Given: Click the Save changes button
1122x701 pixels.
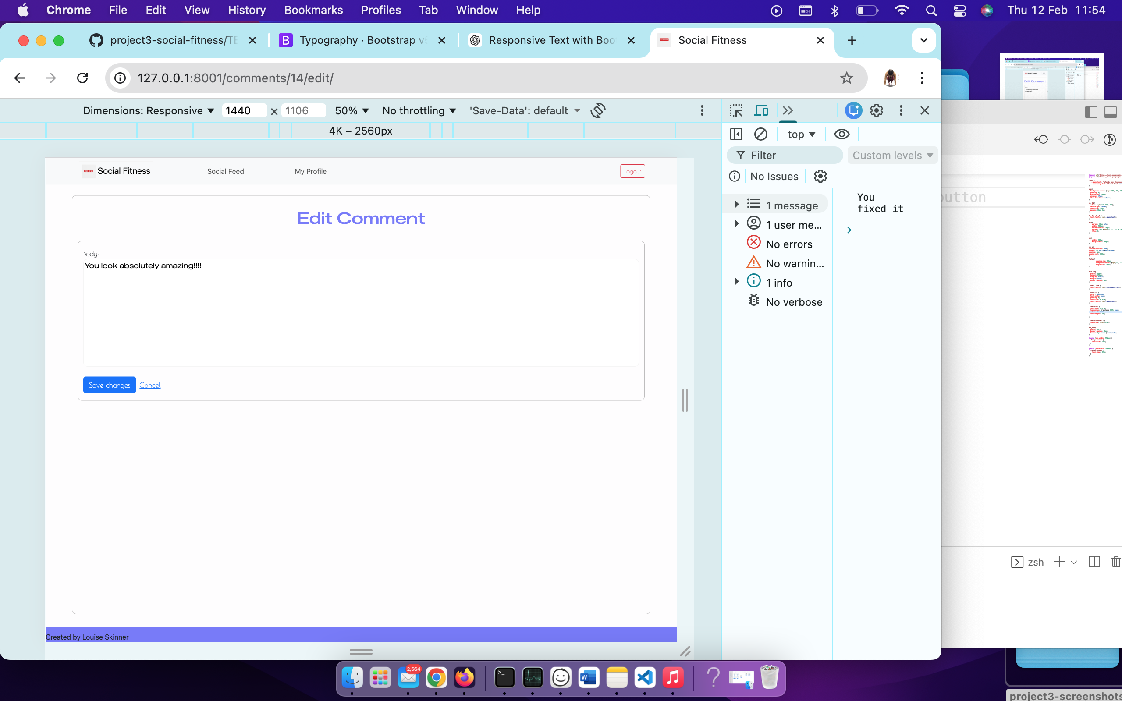Looking at the screenshot, I should [x=110, y=385].
